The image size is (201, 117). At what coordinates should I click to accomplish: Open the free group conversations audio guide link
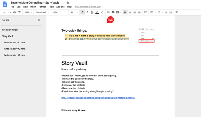point(99,39)
